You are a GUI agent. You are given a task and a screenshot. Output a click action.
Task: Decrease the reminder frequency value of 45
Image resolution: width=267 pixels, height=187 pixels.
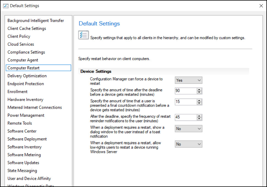point(199,119)
